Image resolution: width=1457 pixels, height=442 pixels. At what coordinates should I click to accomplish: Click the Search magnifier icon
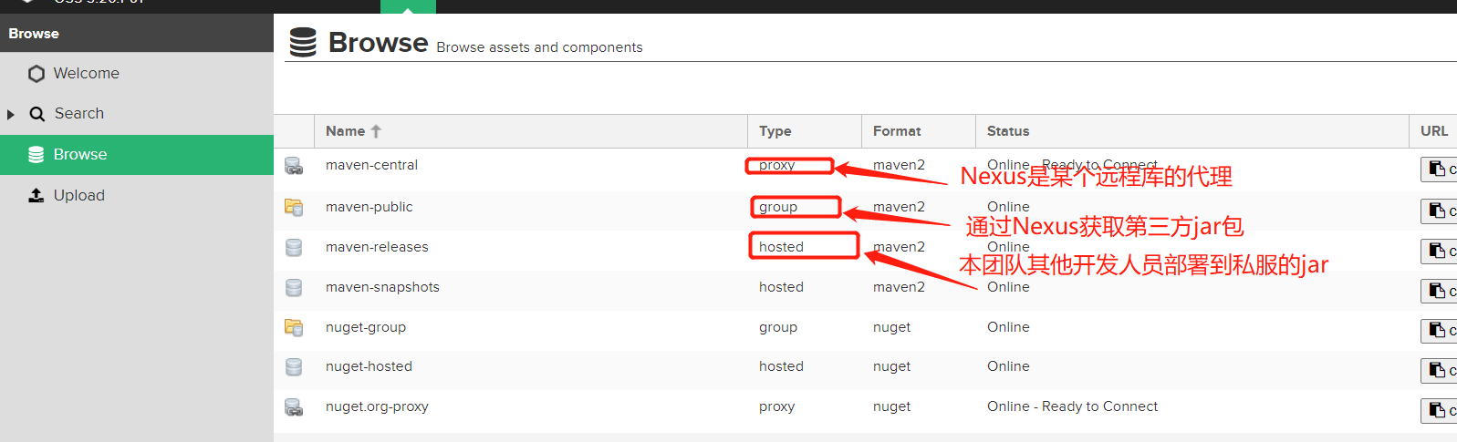point(37,114)
